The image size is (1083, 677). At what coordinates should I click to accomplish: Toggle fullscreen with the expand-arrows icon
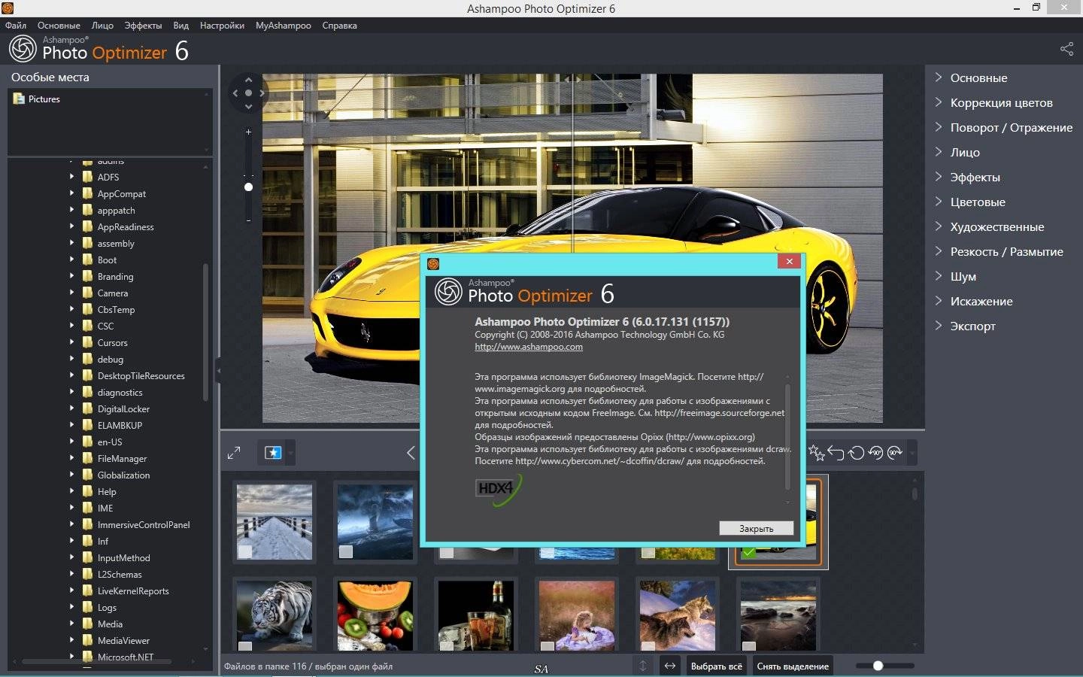[x=234, y=453]
